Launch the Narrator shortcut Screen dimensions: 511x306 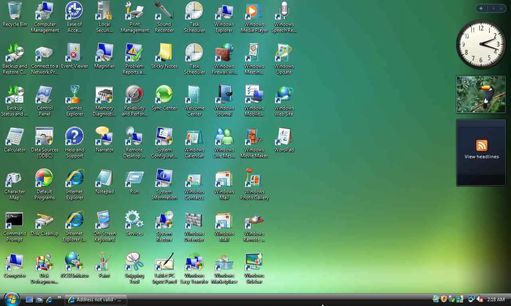(x=105, y=140)
